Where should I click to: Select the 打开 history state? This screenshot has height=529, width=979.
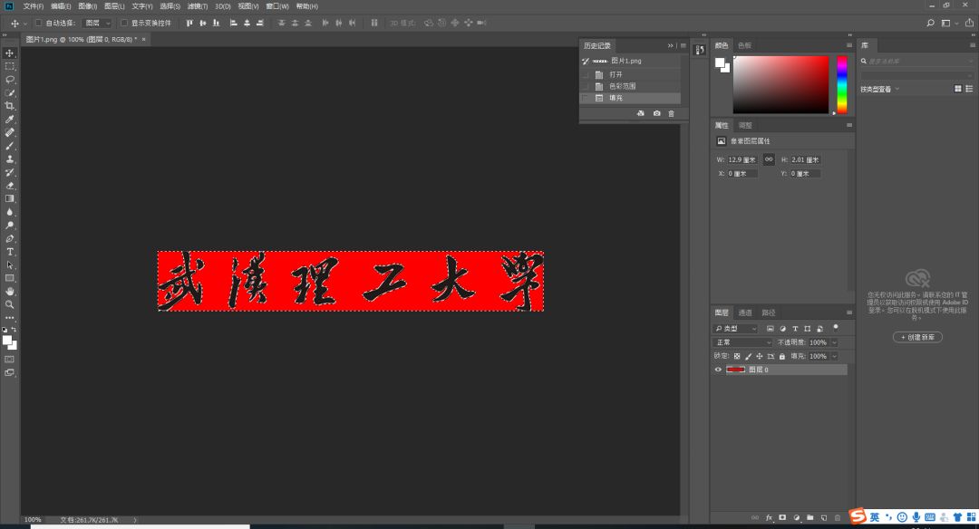click(x=631, y=74)
